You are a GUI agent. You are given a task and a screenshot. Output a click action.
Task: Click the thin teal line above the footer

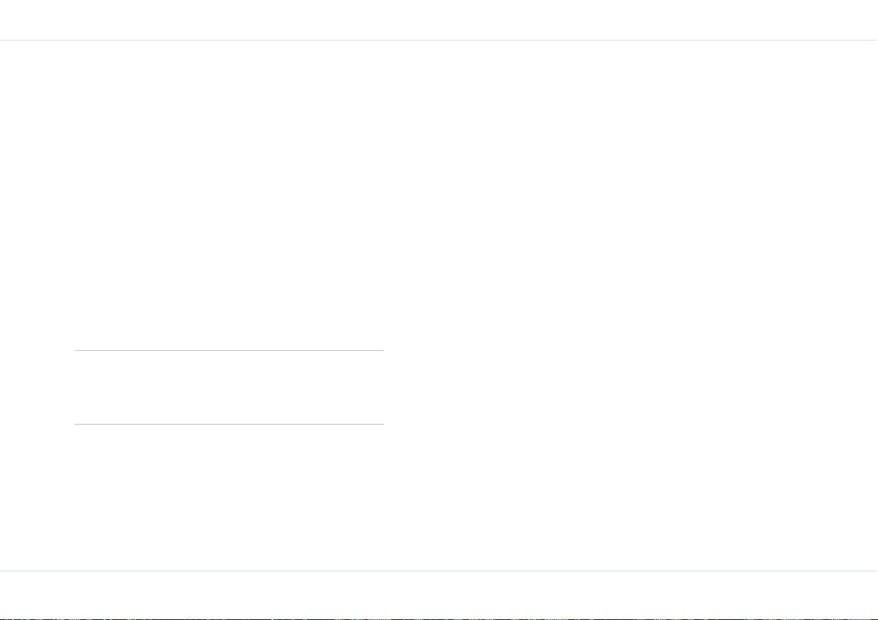[439, 571]
